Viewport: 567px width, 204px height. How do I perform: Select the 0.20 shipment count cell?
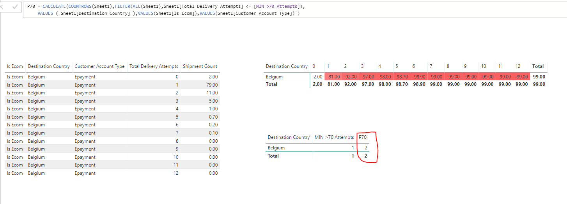pyautogui.click(x=213, y=125)
